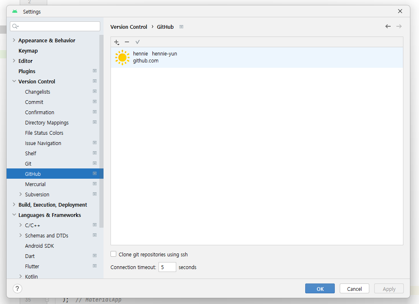Click the Android icon in title bar
The image size is (419, 304).
pos(15,11)
